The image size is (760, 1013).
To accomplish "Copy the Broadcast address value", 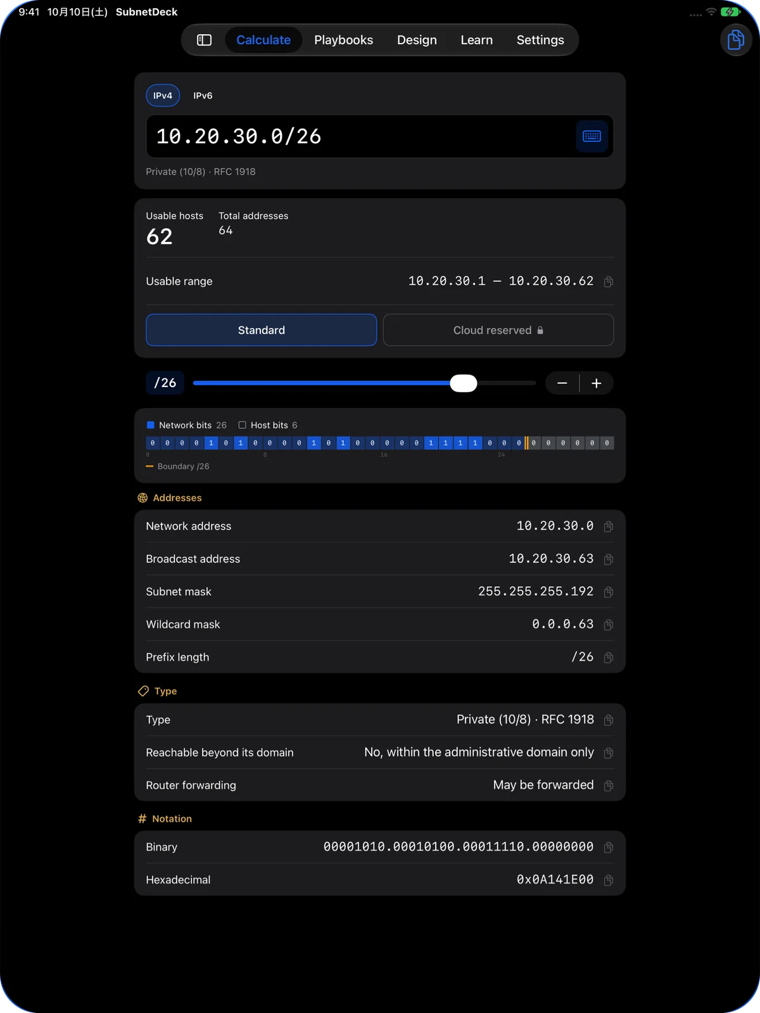I will tap(608, 559).
